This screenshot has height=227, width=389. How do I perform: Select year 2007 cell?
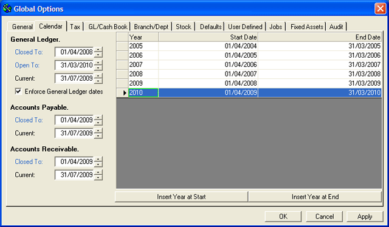pyautogui.click(x=143, y=65)
